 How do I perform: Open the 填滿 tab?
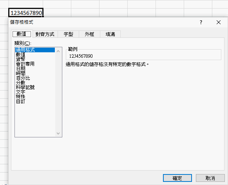110,34
